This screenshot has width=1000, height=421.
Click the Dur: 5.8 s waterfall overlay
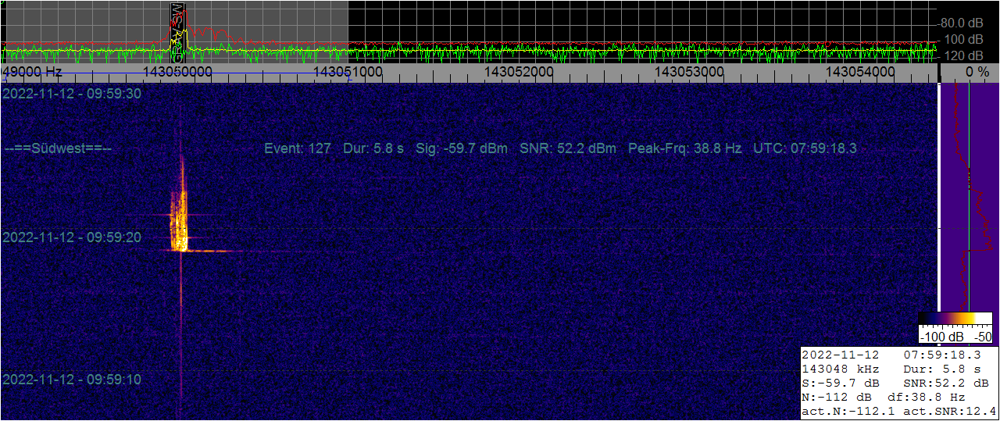373,148
